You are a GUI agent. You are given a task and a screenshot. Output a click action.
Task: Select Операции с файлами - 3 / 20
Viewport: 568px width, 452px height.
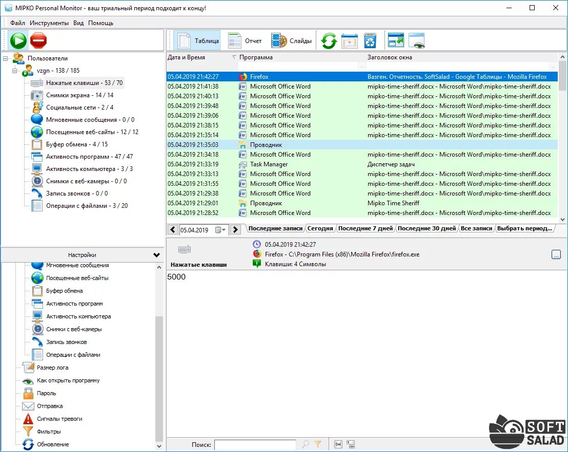[87, 206]
